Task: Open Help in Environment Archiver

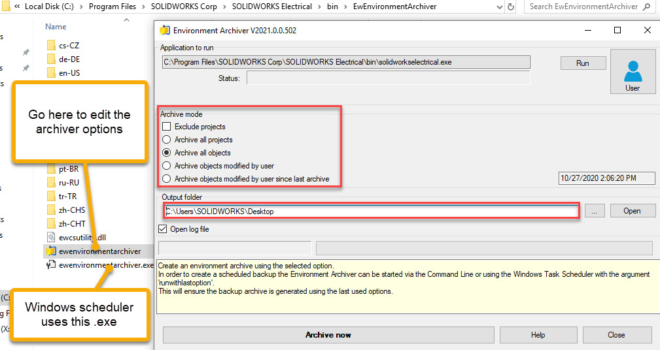Action: tap(538, 335)
